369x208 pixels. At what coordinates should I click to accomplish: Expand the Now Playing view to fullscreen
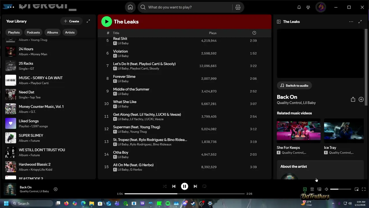(x=360, y=22)
